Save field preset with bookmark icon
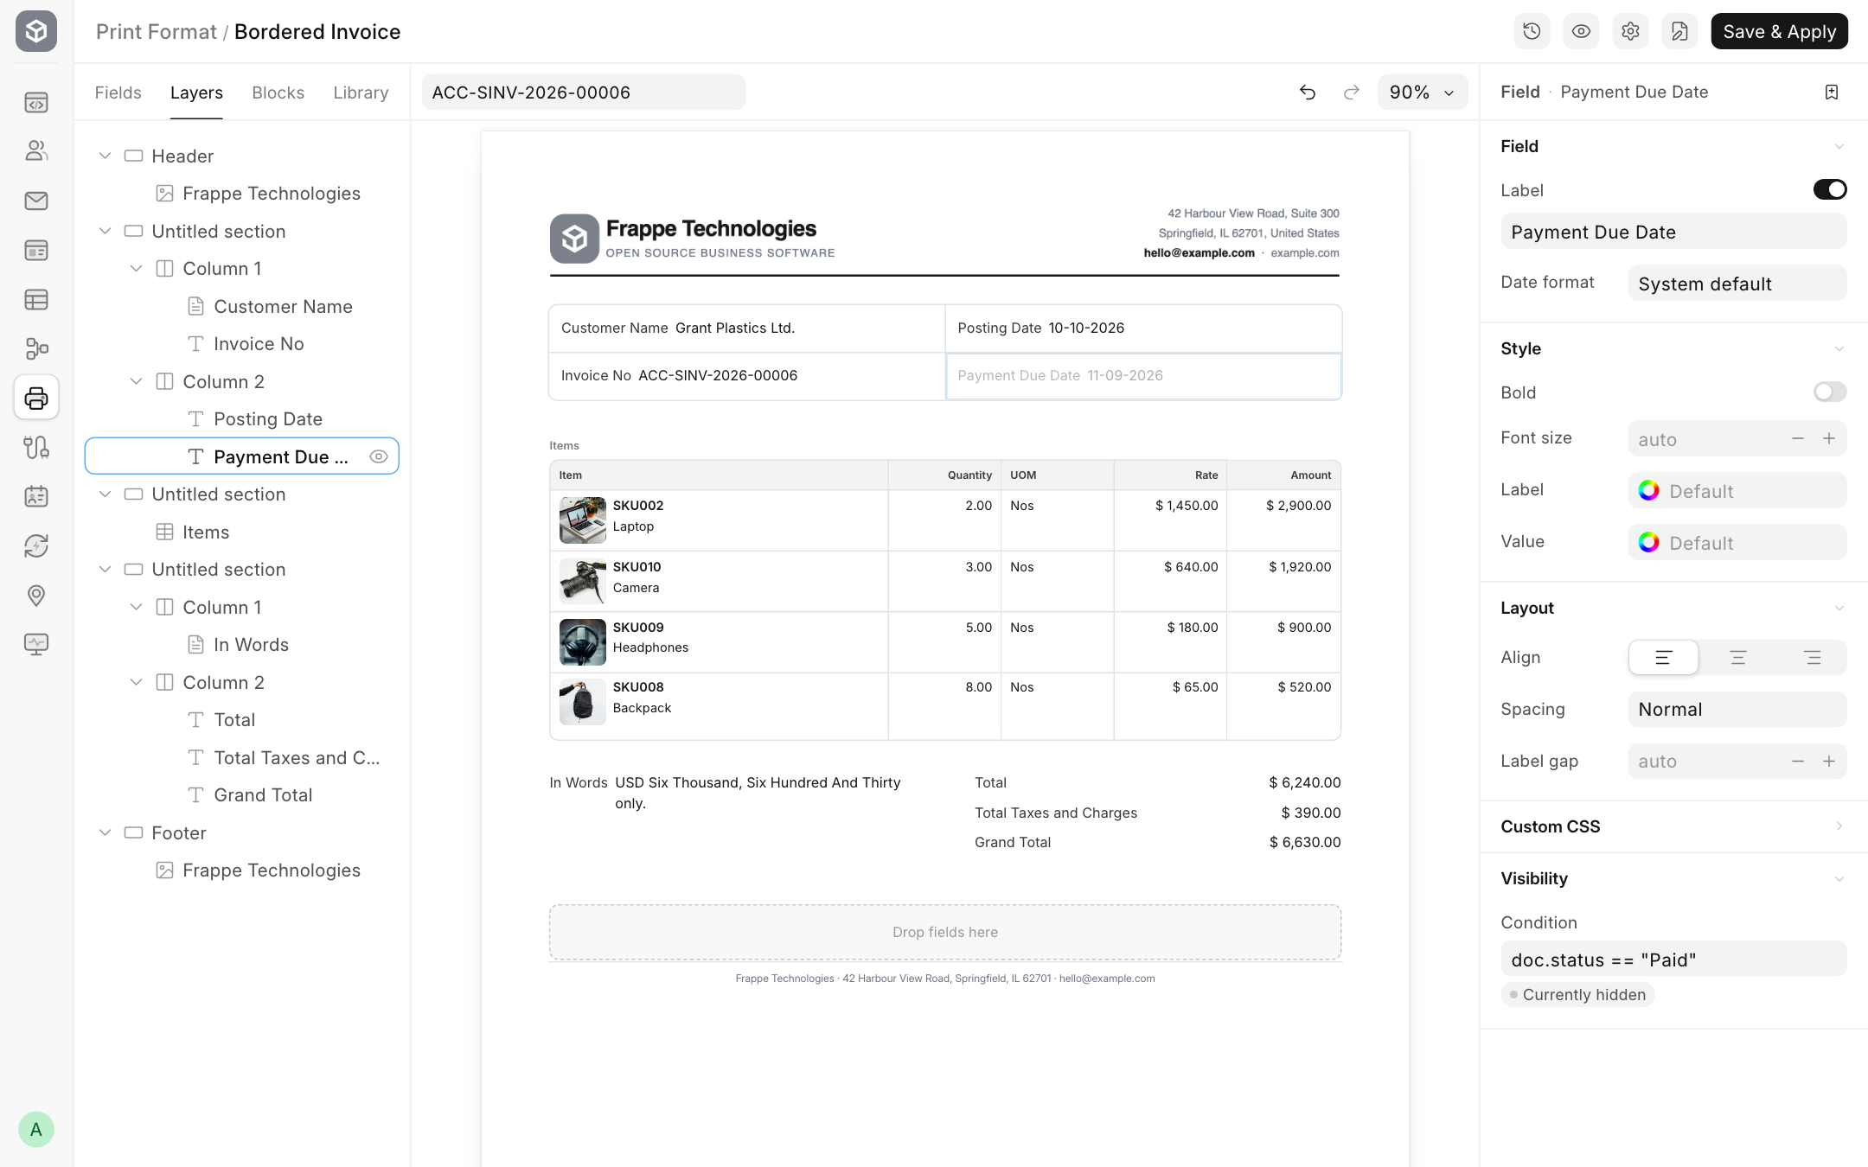The width and height of the screenshot is (1868, 1167). pos(1831,92)
